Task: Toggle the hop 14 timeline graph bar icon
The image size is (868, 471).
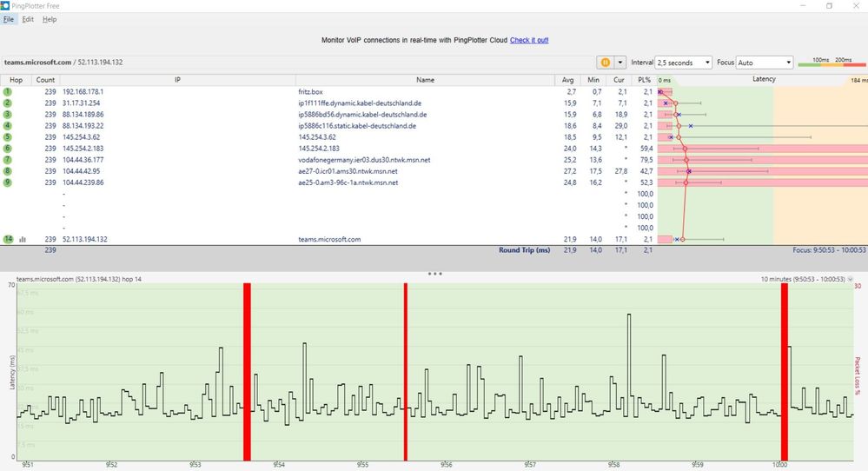Action: (23, 239)
